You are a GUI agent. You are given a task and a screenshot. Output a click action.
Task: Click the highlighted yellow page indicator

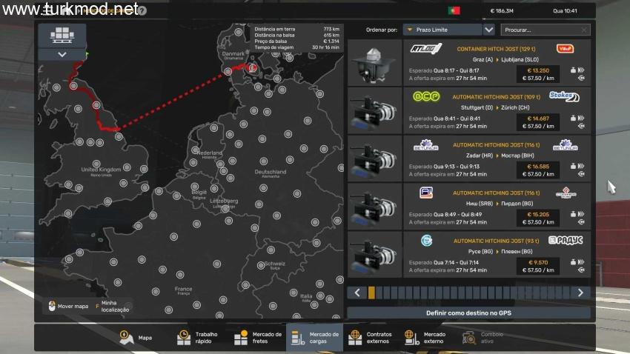[x=371, y=293]
